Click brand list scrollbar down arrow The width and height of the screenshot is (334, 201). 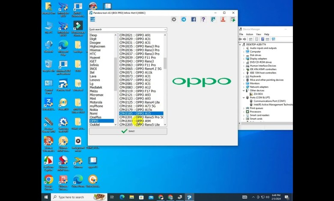point(116,124)
